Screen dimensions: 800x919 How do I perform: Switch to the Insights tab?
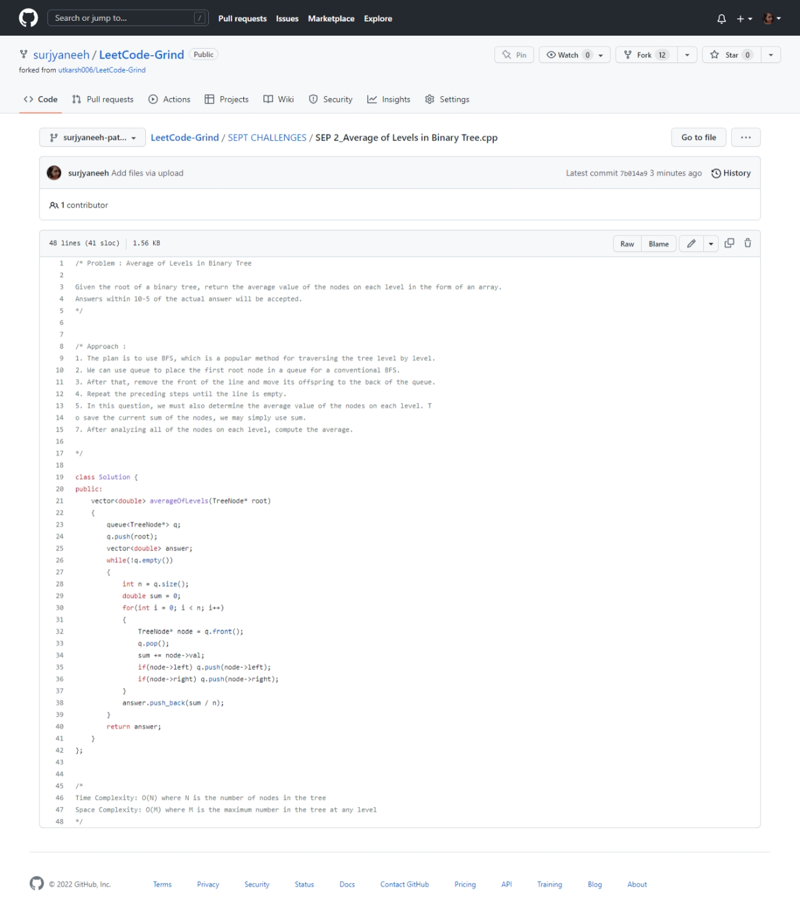pyautogui.click(x=389, y=99)
